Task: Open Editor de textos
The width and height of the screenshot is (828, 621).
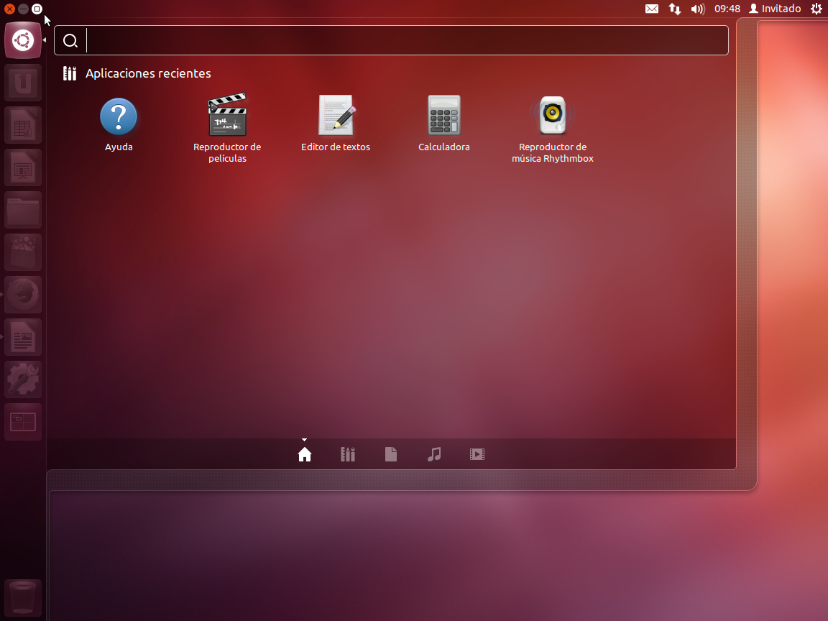Action: click(336, 116)
